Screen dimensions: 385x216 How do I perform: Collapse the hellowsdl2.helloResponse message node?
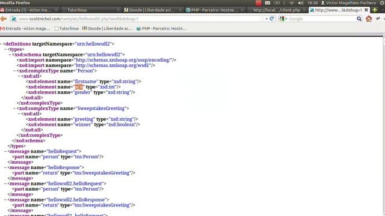5,200
